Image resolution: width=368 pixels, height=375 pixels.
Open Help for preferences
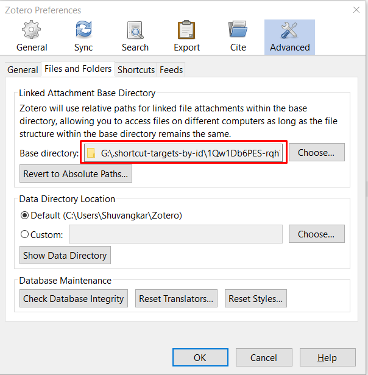tap(328, 357)
